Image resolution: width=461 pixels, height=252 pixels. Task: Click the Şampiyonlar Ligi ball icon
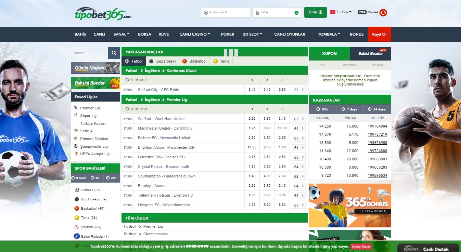click(x=76, y=146)
